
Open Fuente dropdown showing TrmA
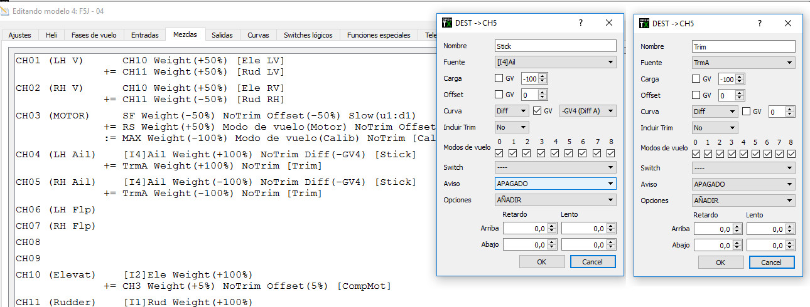tap(743, 63)
